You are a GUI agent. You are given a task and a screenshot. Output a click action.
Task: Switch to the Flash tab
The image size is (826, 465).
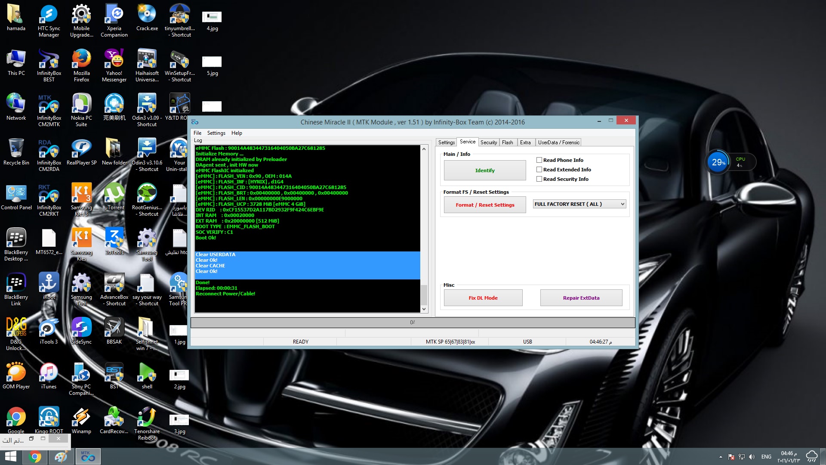coord(508,143)
